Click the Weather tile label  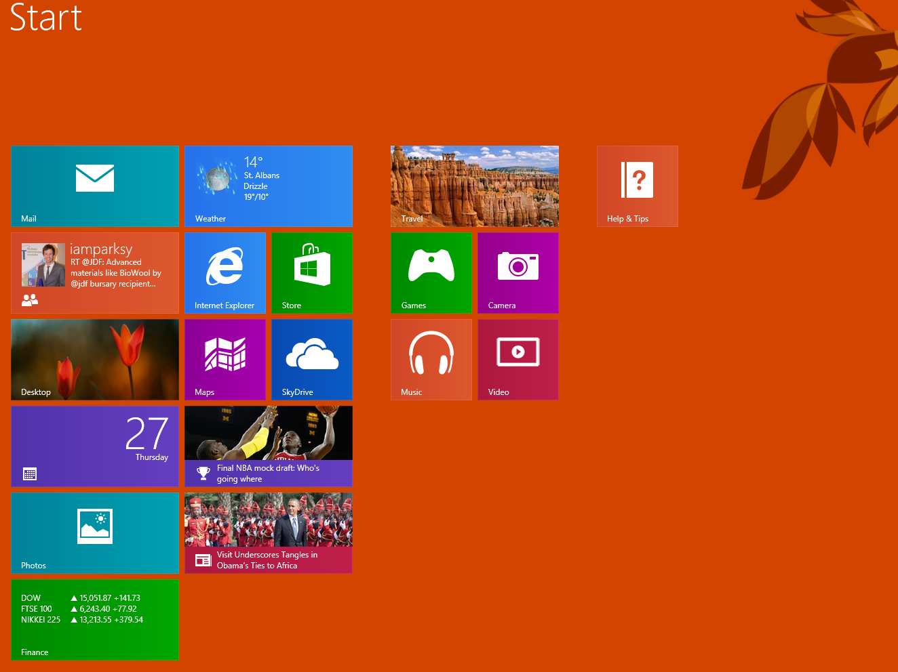pyautogui.click(x=210, y=219)
